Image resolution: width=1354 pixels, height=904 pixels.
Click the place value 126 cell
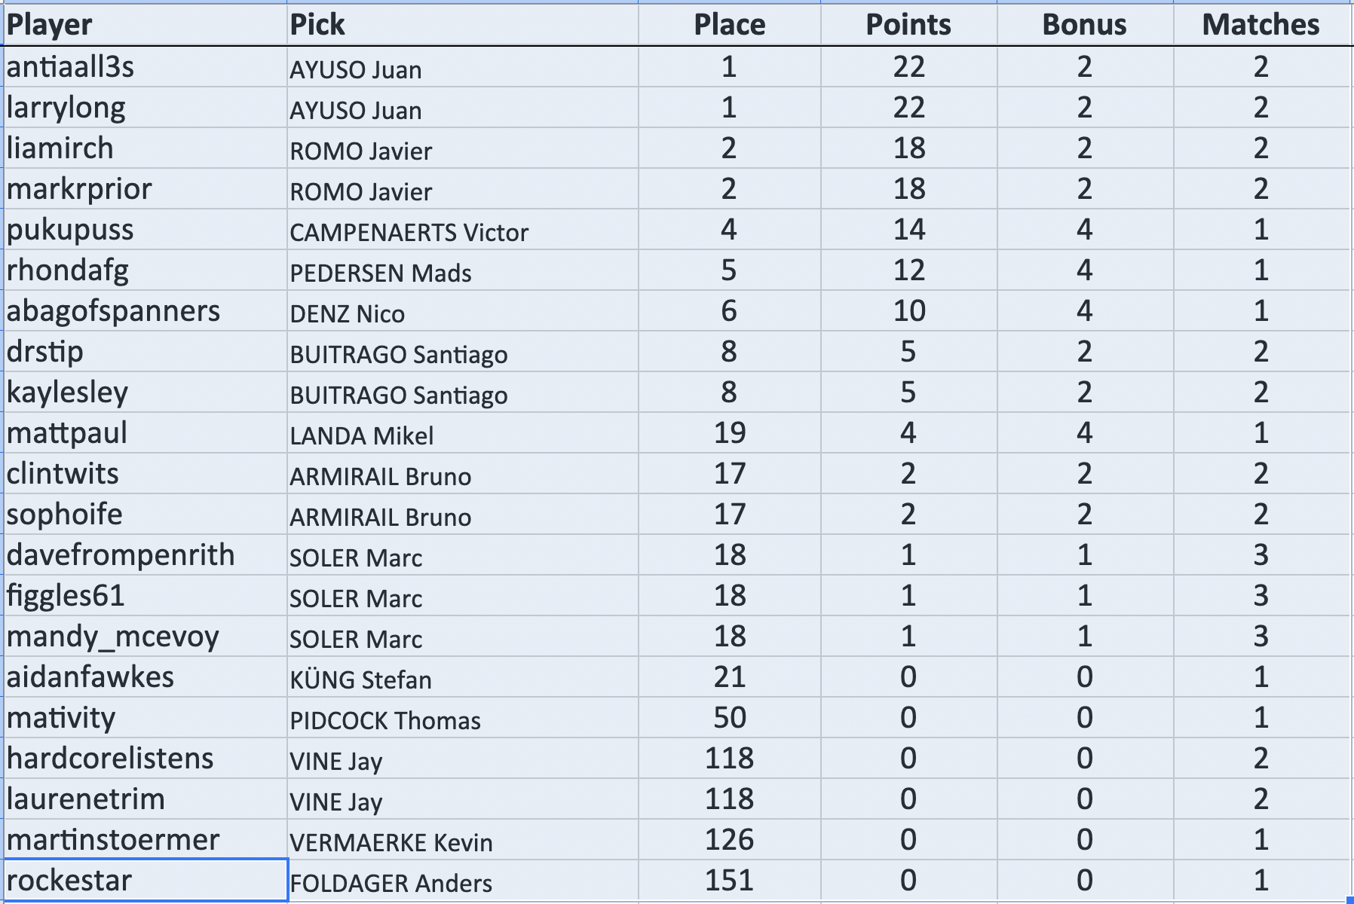pyautogui.click(x=729, y=840)
